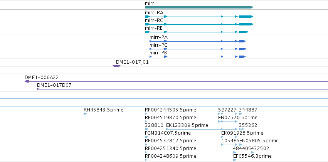Select the mirr-RA transcript label

(x=154, y=13)
